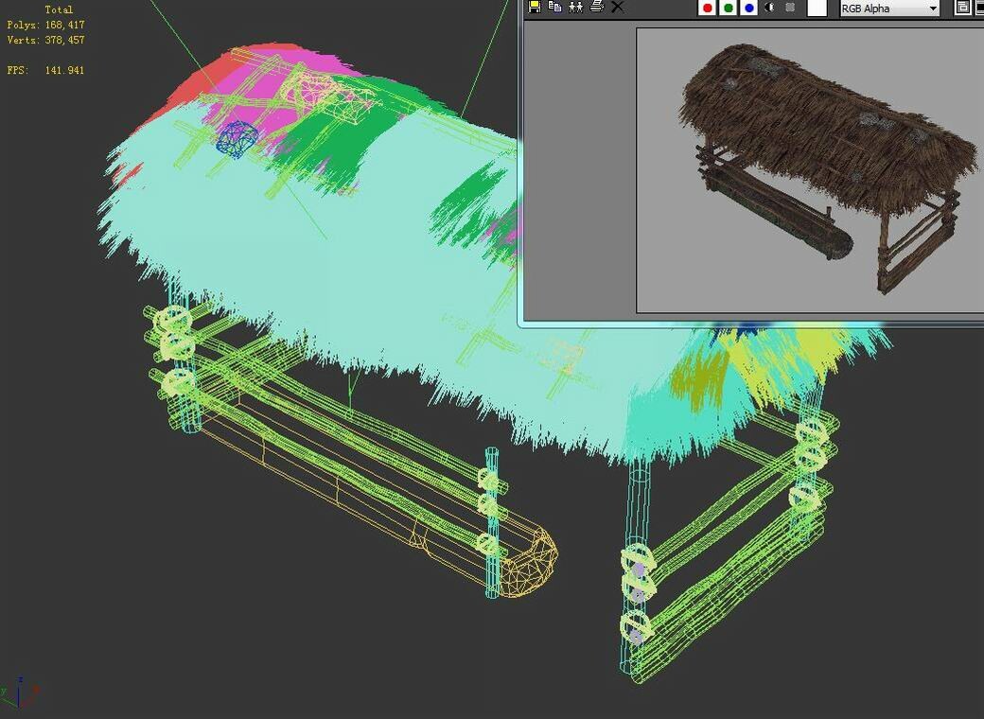The width and height of the screenshot is (984, 719).
Task: Click the viewport XYZ axis gizmo
Action: pos(20,693)
